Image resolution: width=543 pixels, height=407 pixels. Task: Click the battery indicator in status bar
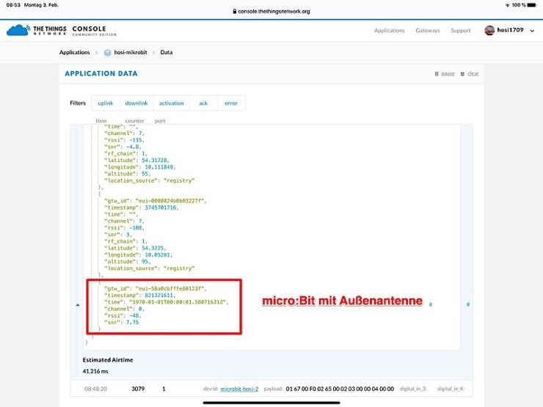pyautogui.click(x=532, y=4)
